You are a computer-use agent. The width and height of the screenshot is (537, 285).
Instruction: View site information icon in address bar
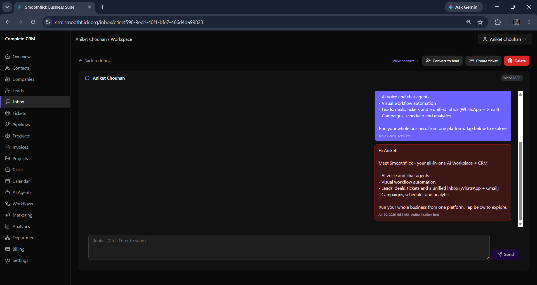48,22
